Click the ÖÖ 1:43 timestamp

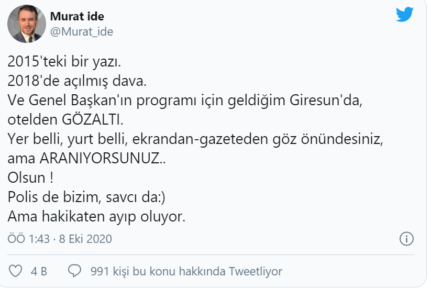click(x=29, y=239)
